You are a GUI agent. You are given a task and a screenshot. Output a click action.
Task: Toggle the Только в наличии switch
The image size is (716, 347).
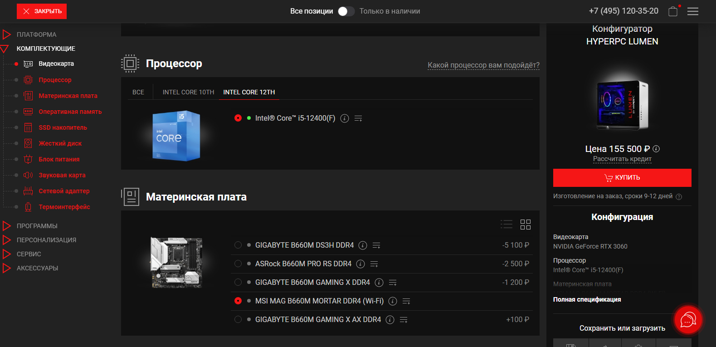tap(346, 11)
